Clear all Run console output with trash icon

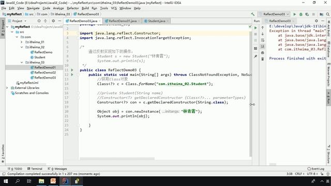point(262,59)
